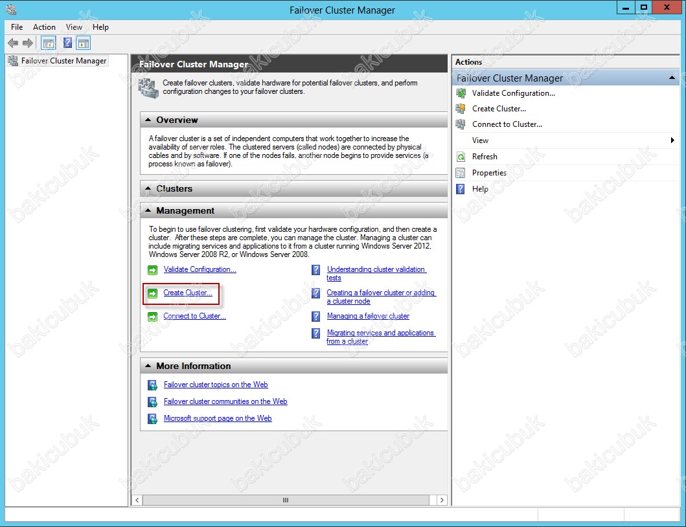Select Failover Cluster Manager tree node

[58, 61]
